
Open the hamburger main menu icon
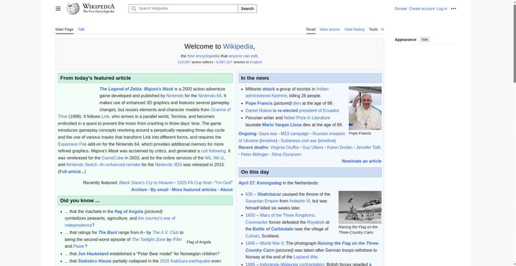pyautogui.click(x=58, y=8)
